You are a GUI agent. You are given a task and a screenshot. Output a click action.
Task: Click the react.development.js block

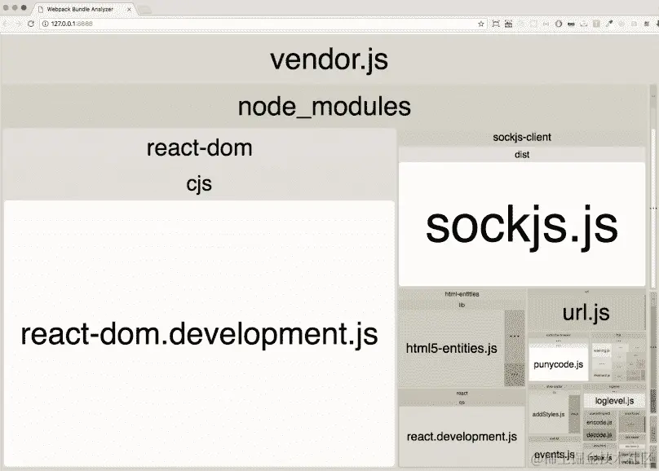[462, 437]
